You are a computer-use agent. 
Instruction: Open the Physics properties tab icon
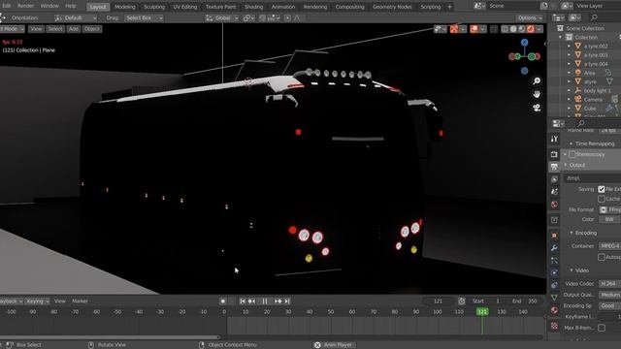(x=554, y=272)
